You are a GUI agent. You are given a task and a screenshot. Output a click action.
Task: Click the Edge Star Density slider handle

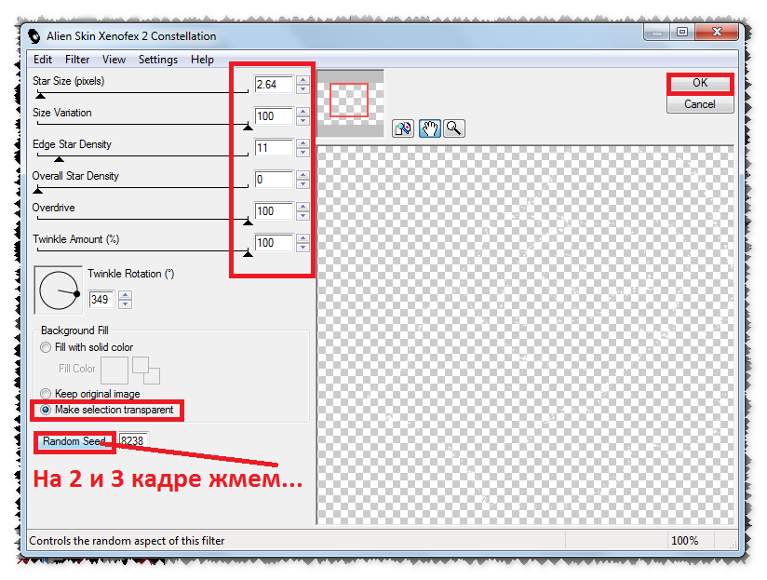60,159
